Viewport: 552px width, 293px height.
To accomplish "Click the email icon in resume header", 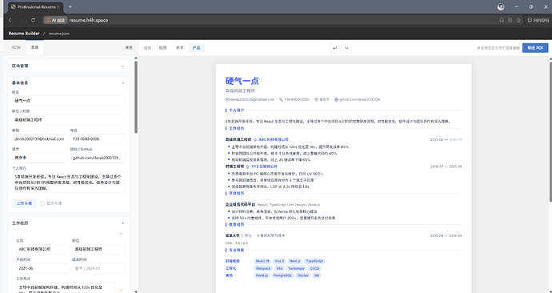I will point(227,99).
